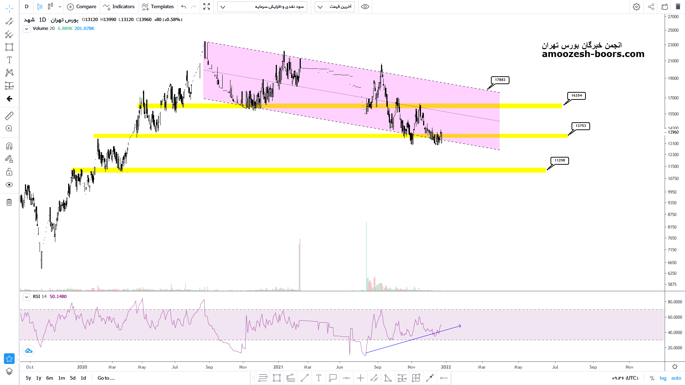Collapse the Volume indicator legend
The height and width of the screenshot is (385, 685).
click(x=27, y=29)
